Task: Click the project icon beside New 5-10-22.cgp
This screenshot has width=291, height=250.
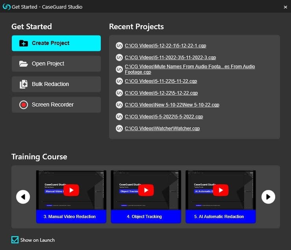Action: click(x=119, y=105)
